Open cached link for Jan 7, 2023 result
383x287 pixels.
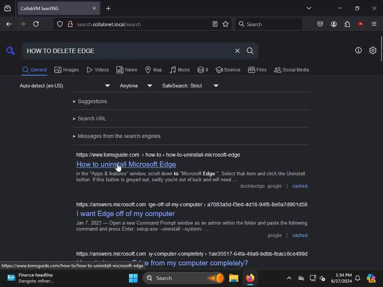[x=300, y=235]
